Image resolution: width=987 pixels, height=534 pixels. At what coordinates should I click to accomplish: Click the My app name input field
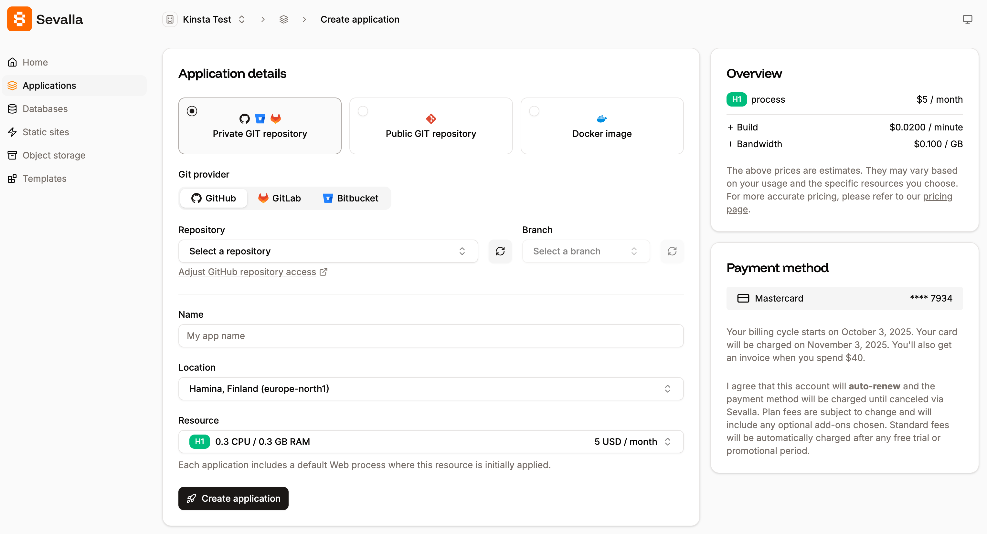pos(430,336)
